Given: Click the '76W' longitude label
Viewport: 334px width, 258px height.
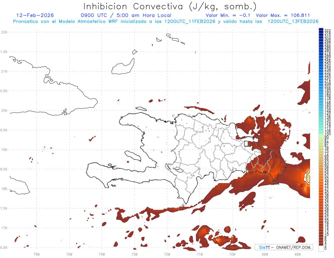Looking at the screenshot, I should pos(36,254).
